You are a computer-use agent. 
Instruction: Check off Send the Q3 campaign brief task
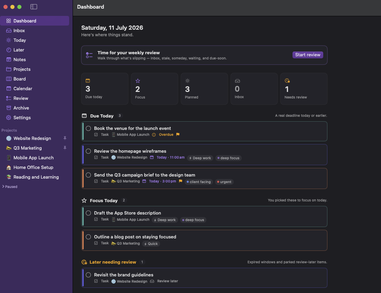tap(89, 175)
